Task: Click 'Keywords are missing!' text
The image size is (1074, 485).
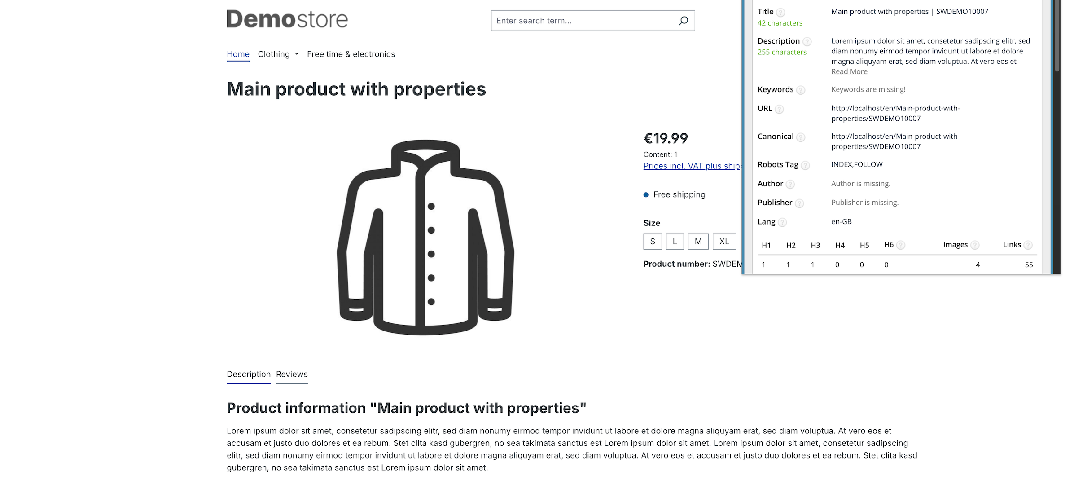Action: (x=868, y=90)
